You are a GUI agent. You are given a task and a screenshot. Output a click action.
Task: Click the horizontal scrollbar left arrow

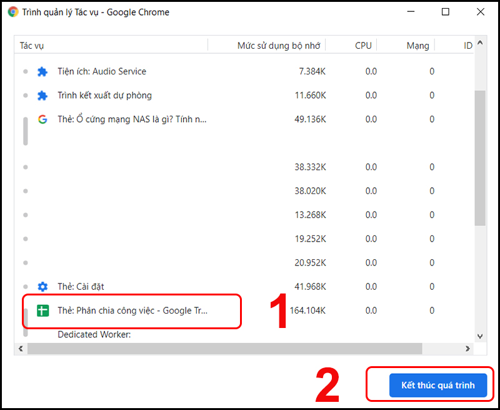click(21, 349)
